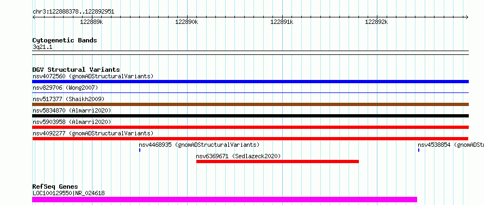Click the 122890k ruler tick label
Screen dimensions: 484x205
(x=187, y=22)
